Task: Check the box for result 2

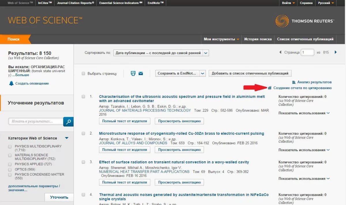Action: [83, 134]
